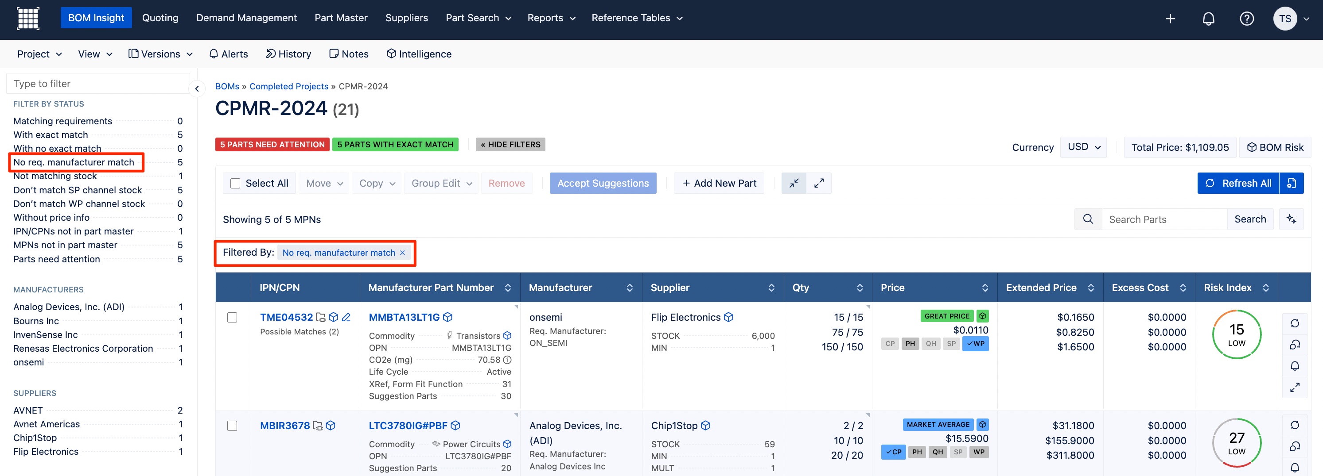Expand TME04532 row with arrows icon

coord(1295,388)
